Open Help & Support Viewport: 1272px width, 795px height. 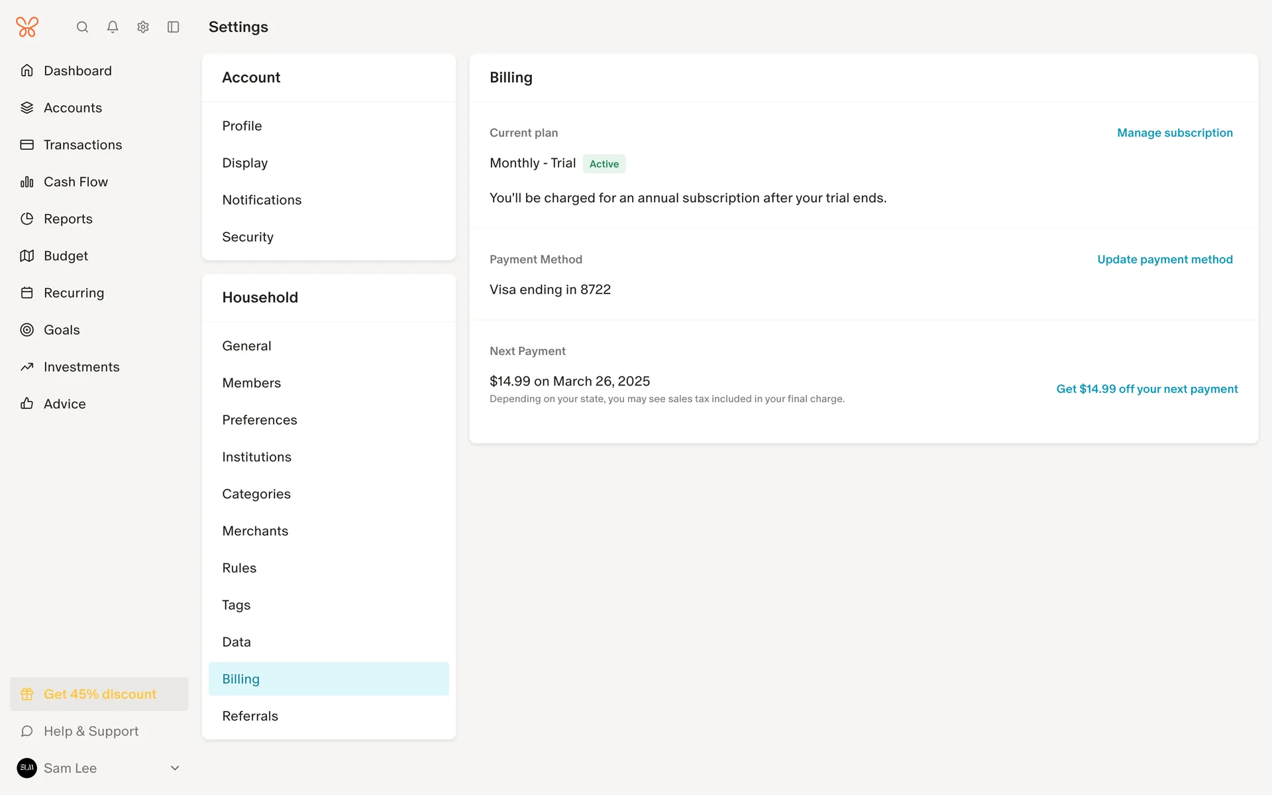pos(91,731)
